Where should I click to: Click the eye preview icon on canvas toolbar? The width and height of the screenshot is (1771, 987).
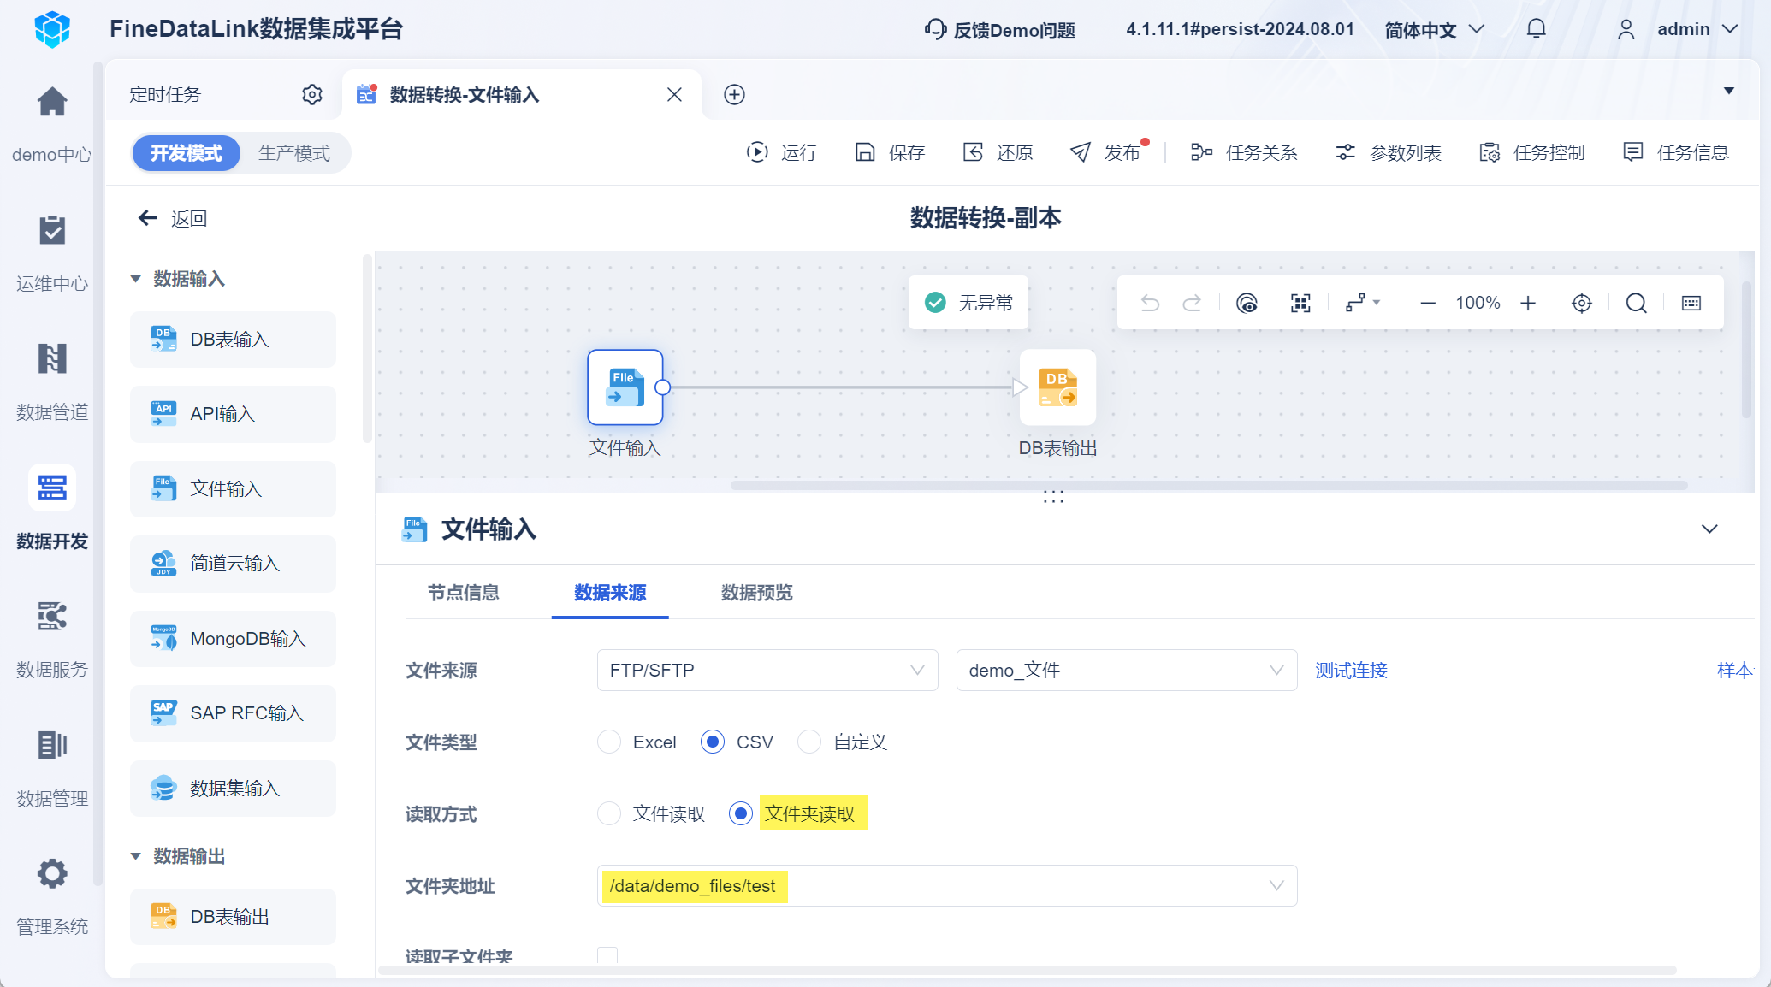[1247, 303]
